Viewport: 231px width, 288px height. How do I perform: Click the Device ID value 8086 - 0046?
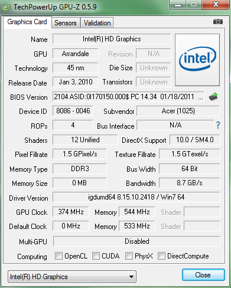[x=73, y=111]
